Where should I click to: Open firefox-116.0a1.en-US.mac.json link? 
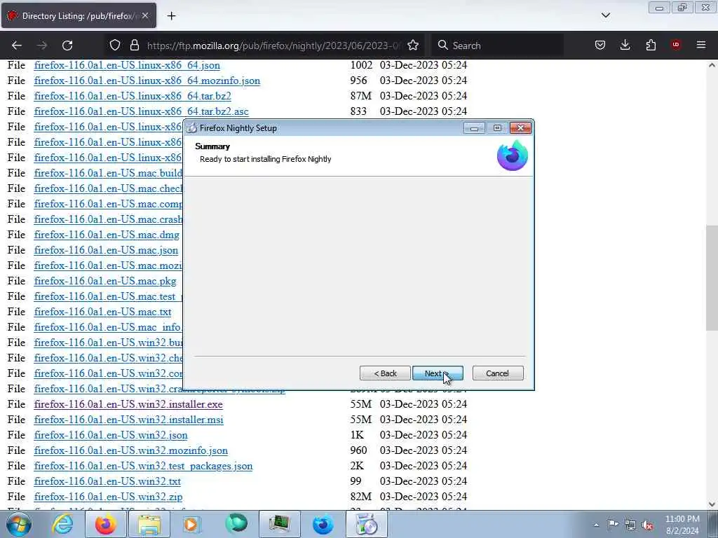tap(106, 250)
